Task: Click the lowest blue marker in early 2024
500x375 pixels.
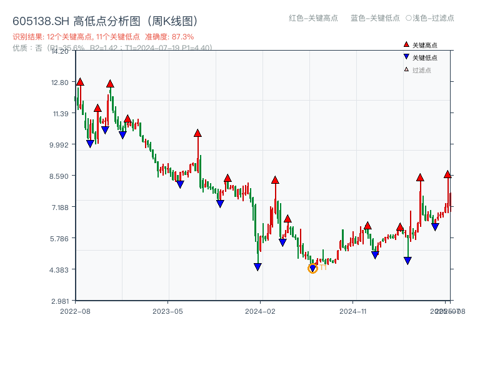Action: coord(257,267)
